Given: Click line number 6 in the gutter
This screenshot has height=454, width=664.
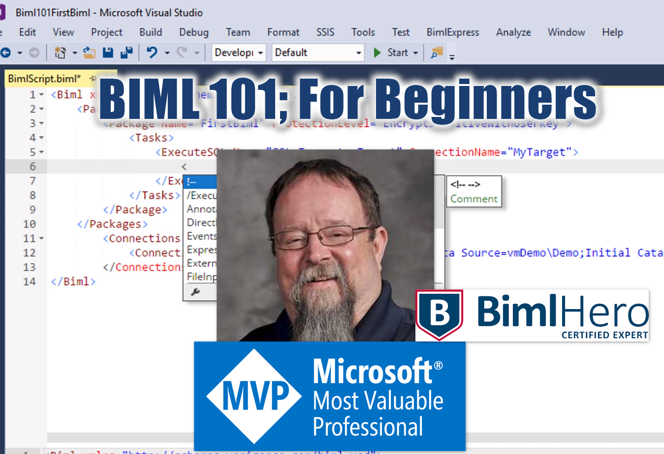Looking at the screenshot, I should coord(32,167).
